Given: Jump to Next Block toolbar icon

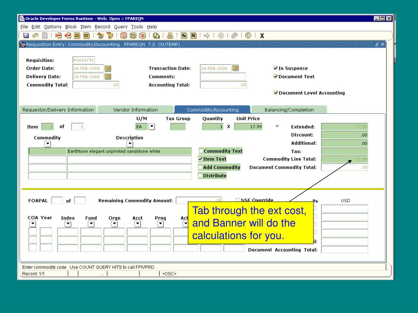Looking at the screenshot, I should point(109,35).
